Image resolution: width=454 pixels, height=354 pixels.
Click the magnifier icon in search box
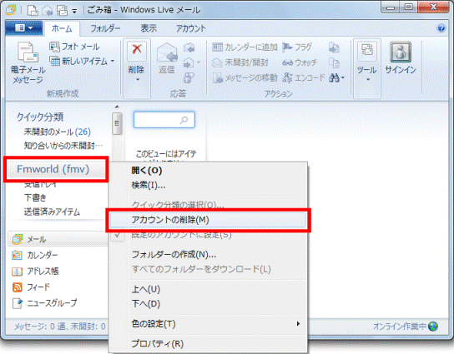pos(184,120)
